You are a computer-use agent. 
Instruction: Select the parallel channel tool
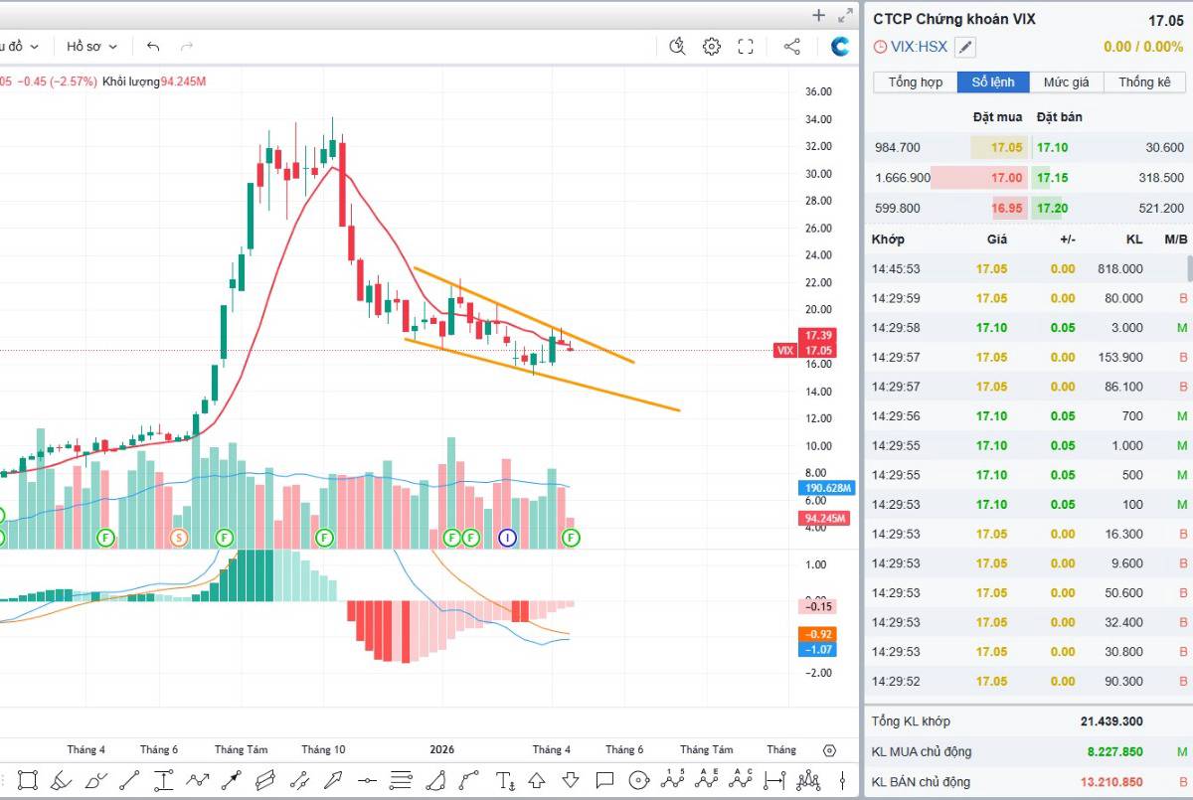pos(264,779)
